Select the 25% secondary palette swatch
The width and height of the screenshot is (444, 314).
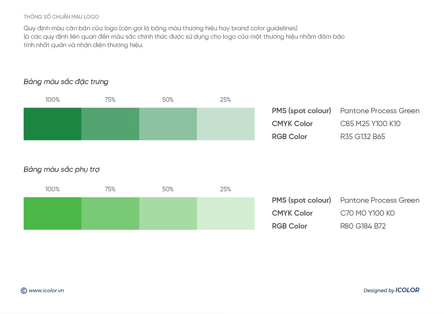coord(226,213)
